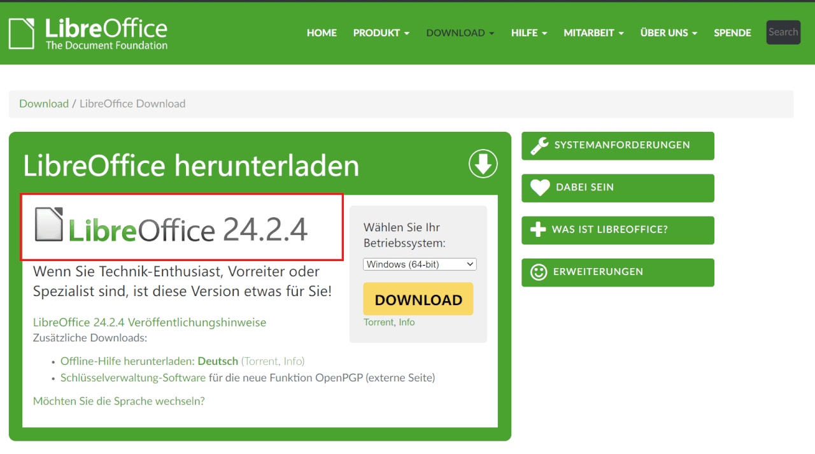This screenshot has width=815, height=454.
Task: Click the heart icon beside Dabei sein
Action: (x=540, y=188)
